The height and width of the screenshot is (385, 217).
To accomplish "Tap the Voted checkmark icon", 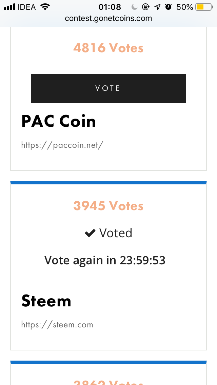I will (90, 233).
